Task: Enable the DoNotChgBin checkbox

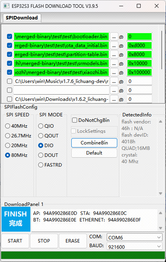Action: pyautogui.click(x=74, y=120)
